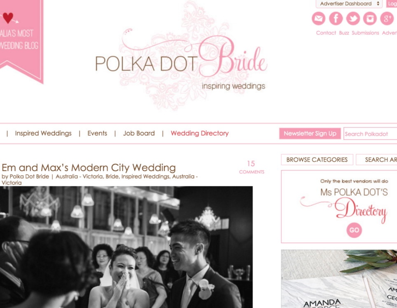
Task: Open the Events menu item
Action: click(x=97, y=133)
